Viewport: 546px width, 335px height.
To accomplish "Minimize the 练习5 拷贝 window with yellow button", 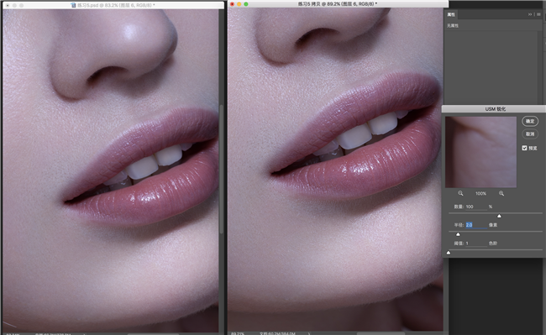I will [239, 4].
